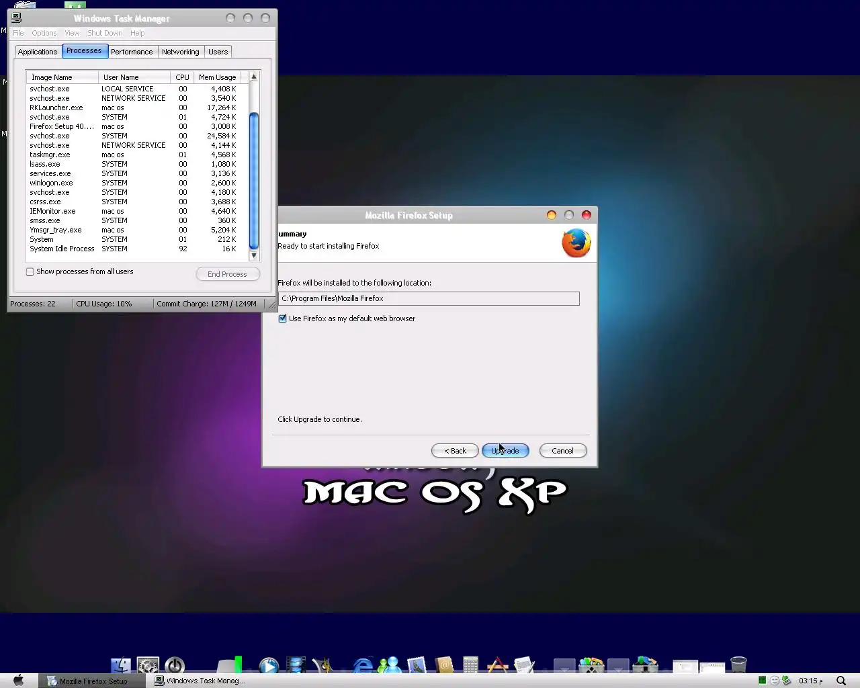860x688 pixels.
Task: Click the blue process list scrollbar thumb
Action: coord(254,181)
